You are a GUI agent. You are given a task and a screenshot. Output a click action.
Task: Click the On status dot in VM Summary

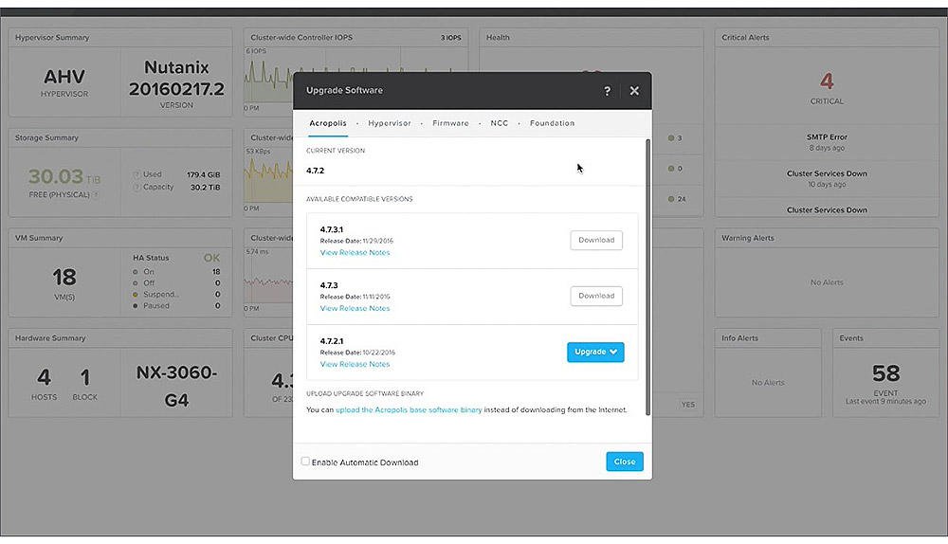pos(136,272)
